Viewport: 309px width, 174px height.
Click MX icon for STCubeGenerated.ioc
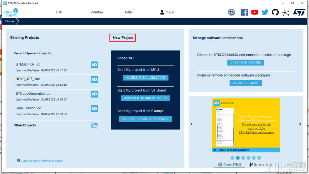[95, 94]
